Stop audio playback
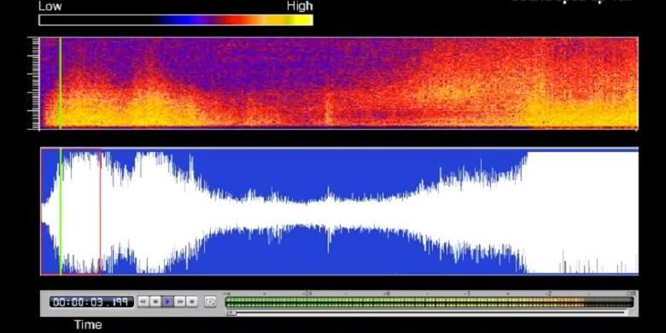This screenshot has height=333, width=666. pos(156,301)
